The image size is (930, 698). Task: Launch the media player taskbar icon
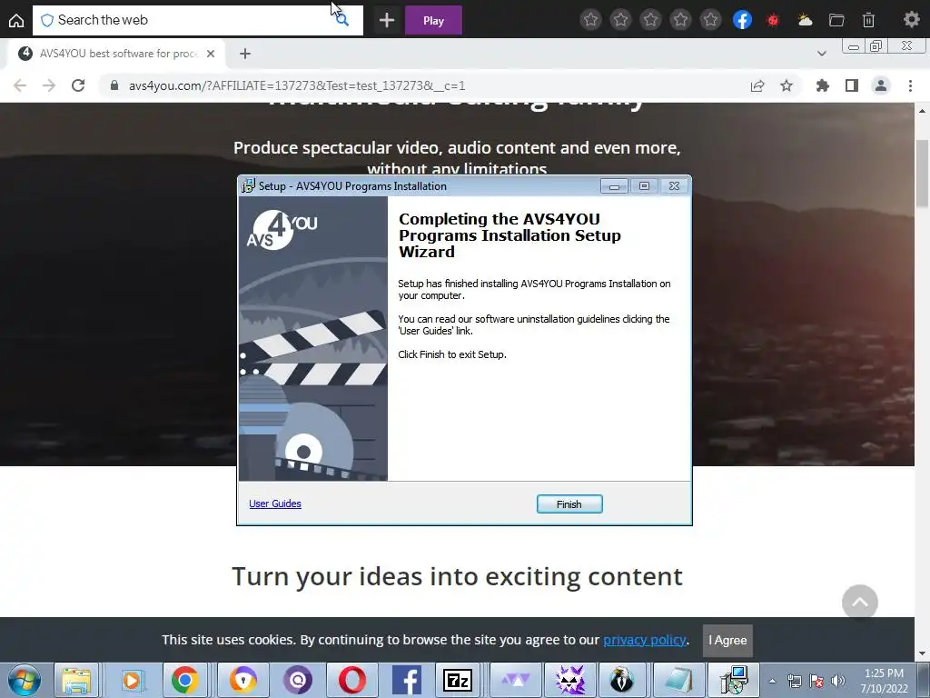click(x=132, y=680)
